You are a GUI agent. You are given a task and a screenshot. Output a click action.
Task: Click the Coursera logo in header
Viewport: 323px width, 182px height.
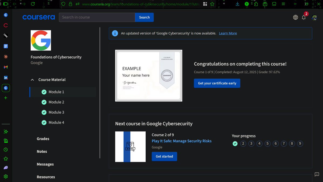click(38, 17)
